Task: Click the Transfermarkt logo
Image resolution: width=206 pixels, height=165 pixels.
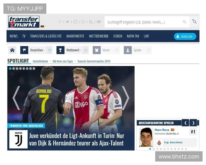Action: point(24,22)
